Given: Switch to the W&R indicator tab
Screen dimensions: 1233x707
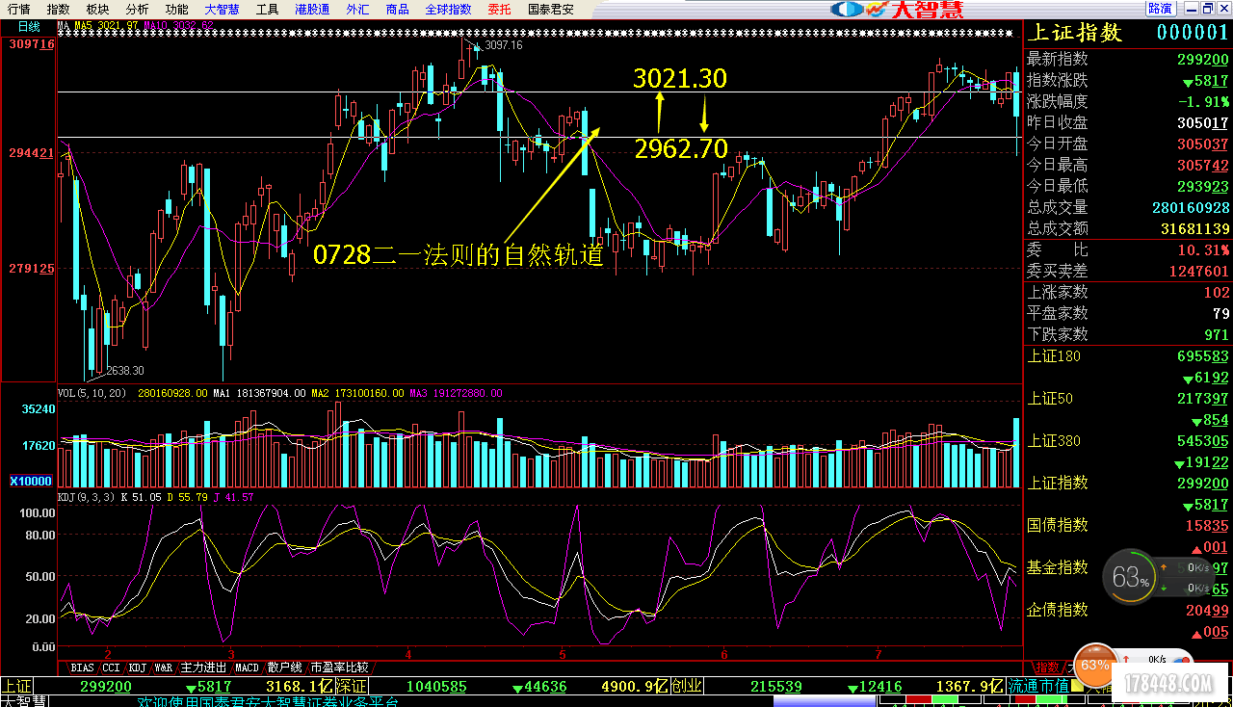Looking at the screenshot, I should coord(164,668).
